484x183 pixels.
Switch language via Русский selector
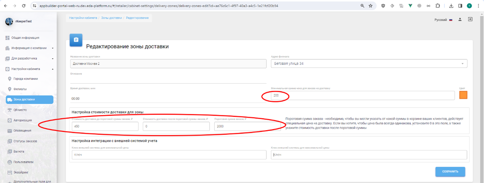(443, 20)
